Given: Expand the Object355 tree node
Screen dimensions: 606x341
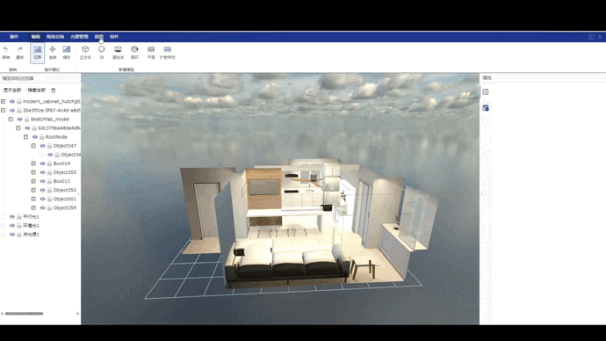Looking at the screenshot, I should pos(33,172).
